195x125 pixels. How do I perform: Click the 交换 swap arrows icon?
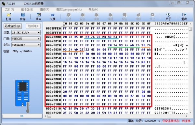pos(52,17)
